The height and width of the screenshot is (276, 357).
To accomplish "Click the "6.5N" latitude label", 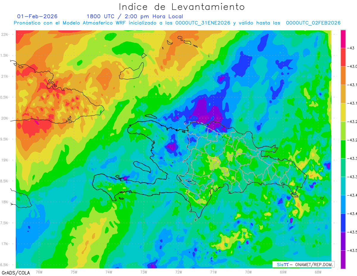I will pyautogui.click(x=4, y=265).
